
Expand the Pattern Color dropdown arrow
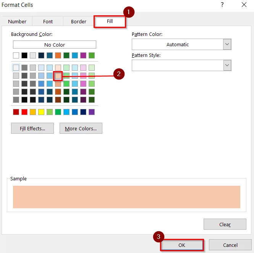click(x=227, y=44)
